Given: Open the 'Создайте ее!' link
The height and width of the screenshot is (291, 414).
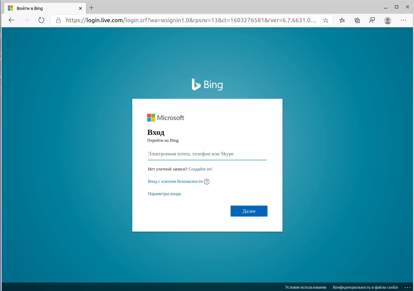Looking at the screenshot, I should click(200, 169).
